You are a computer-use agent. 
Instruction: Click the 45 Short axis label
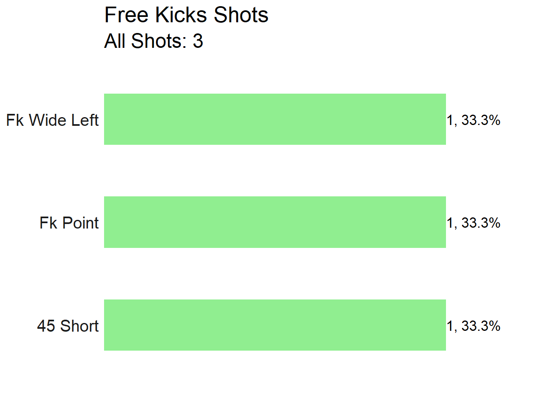coord(68,326)
